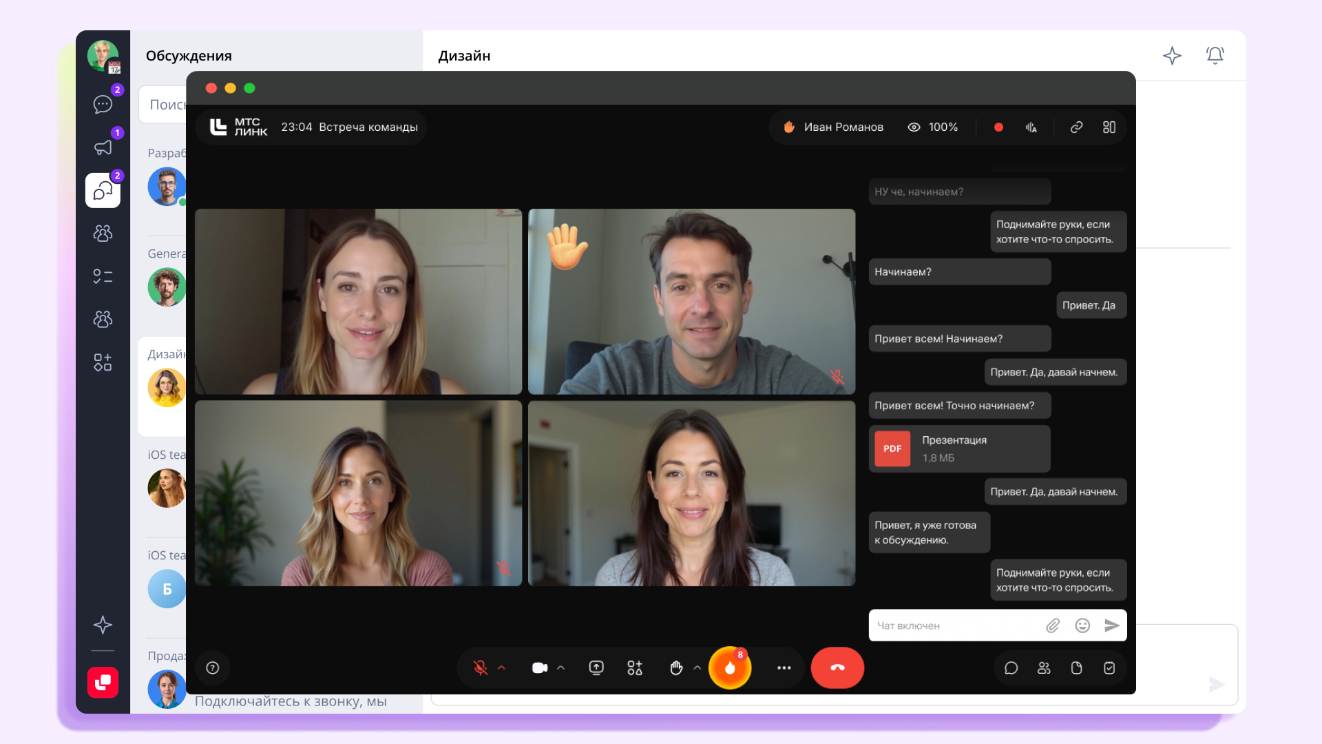This screenshot has height=744, width=1322.
Task: Unmute the microphone in call toolbar
Action: coord(480,668)
